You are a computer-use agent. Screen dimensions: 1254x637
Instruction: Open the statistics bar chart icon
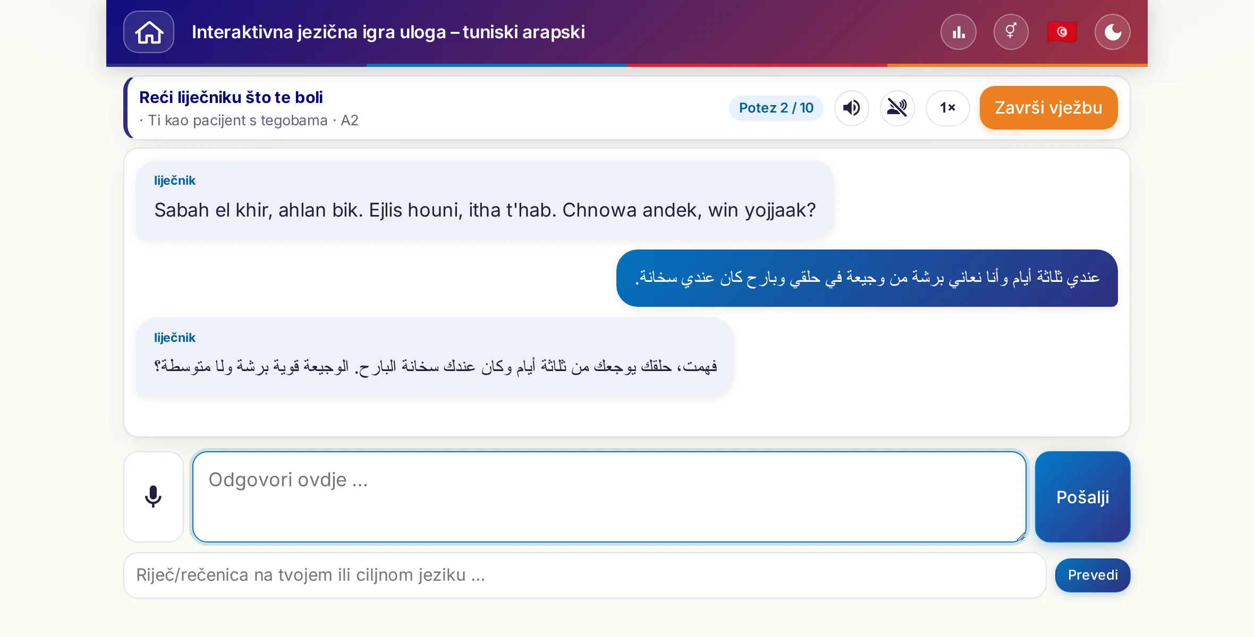tap(959, 32)
